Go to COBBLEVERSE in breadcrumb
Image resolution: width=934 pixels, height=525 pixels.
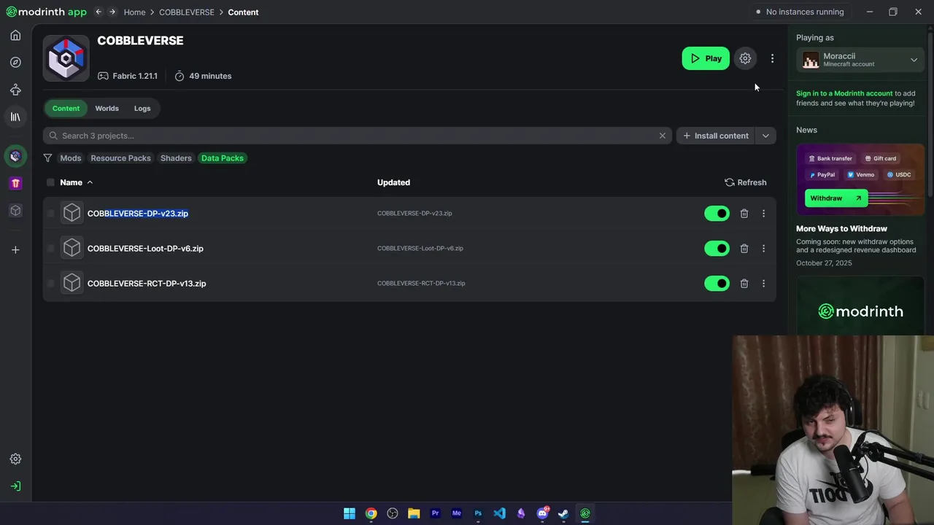(187, 12)
